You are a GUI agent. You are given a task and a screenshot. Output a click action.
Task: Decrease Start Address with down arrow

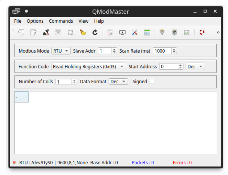pyautogui.click(x=180, y=68)
